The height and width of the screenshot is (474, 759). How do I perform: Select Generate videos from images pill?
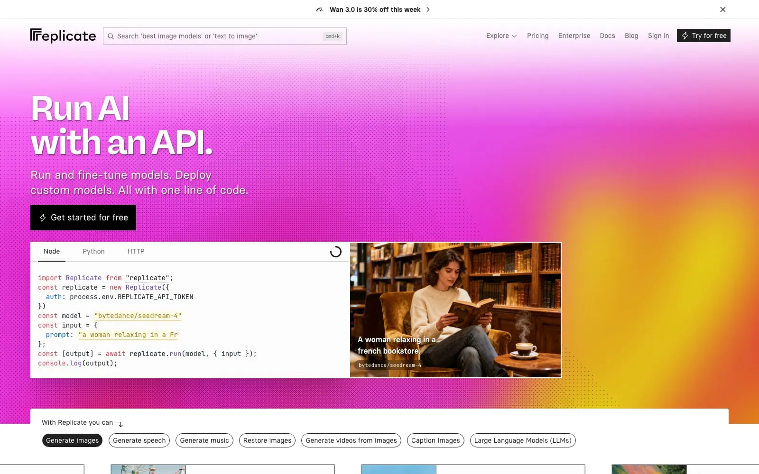(351, 440)
